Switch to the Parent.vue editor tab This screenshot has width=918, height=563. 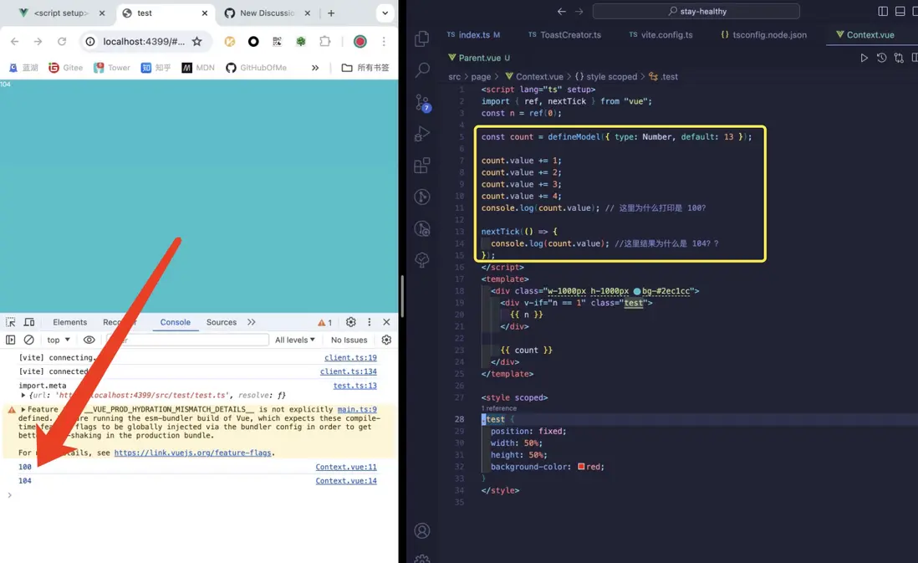point(479,58)
